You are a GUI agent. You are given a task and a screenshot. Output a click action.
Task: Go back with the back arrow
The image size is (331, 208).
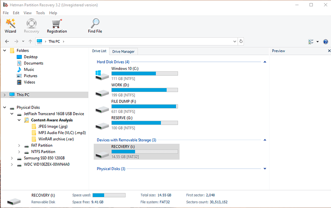(7, 41)
